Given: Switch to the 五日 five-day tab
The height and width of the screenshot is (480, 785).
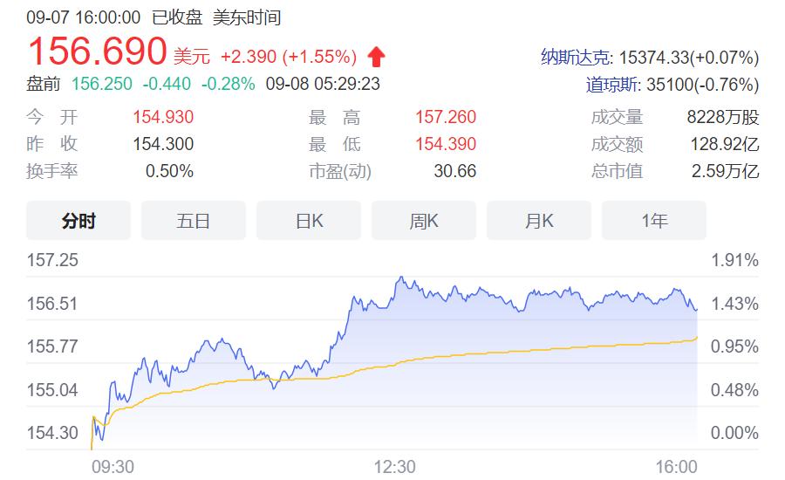Looking at the screenshot, I should 194,221.
